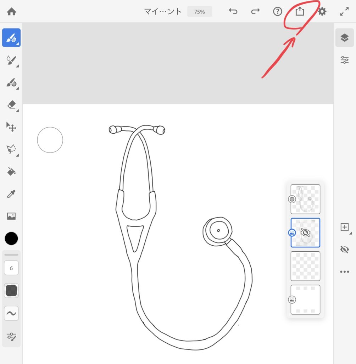Tap the touch shortcut circle
The width and height of the screenshot is (356, 364).
(50, 140)
